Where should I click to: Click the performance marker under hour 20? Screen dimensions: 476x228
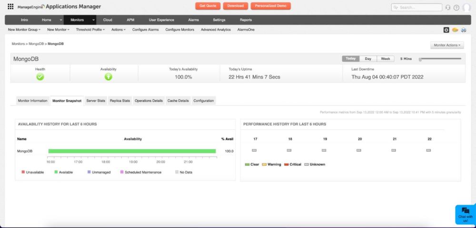[x=359, y=150]
